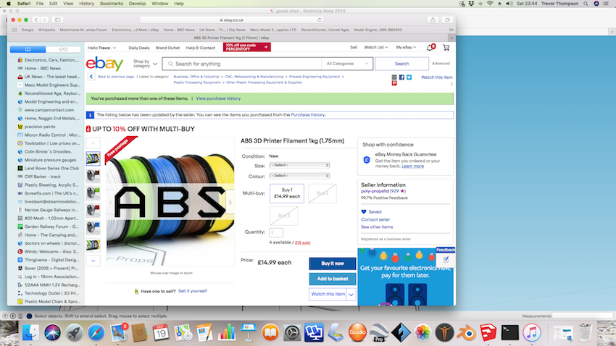Click back to previous page arrow
Image resolution: width=616 pixels, height=346 pixels.
tap(91, 77)
